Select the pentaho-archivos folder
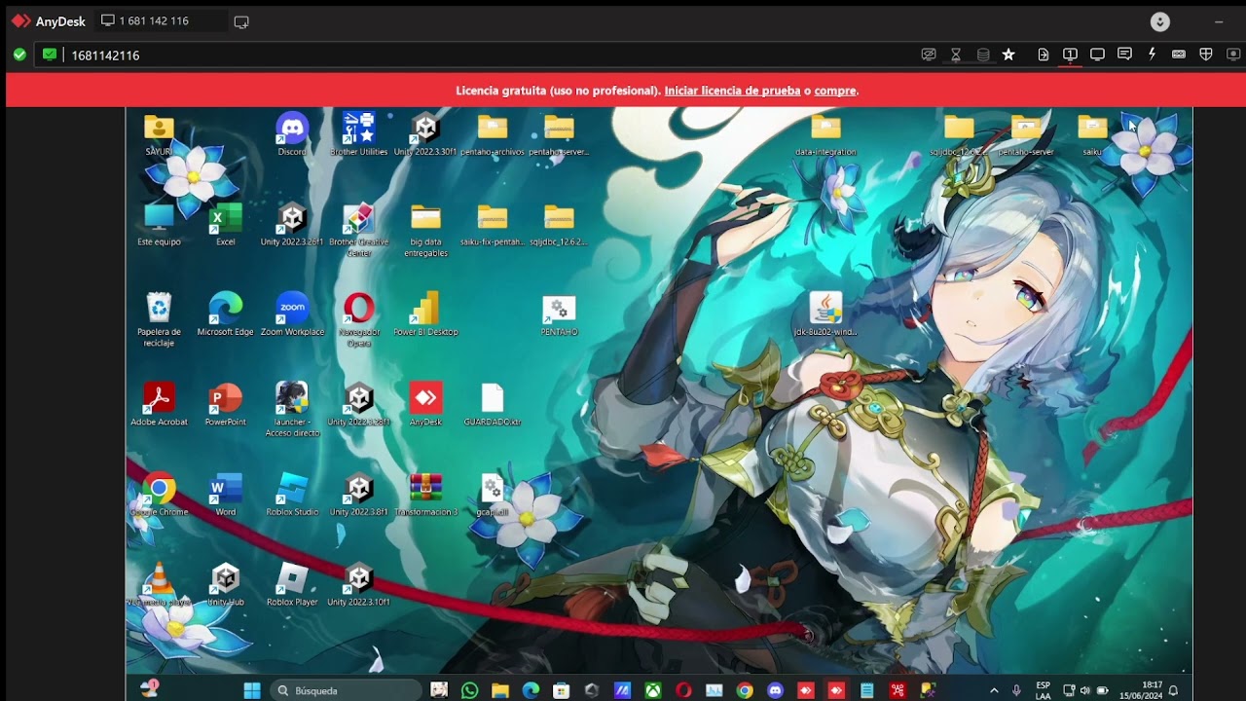Screen dimensions: 1246x701 coord(493,134)
